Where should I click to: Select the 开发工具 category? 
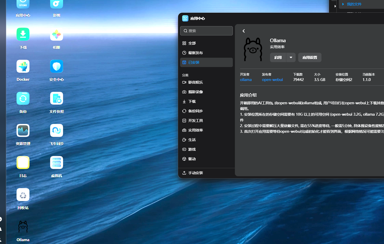195,121
